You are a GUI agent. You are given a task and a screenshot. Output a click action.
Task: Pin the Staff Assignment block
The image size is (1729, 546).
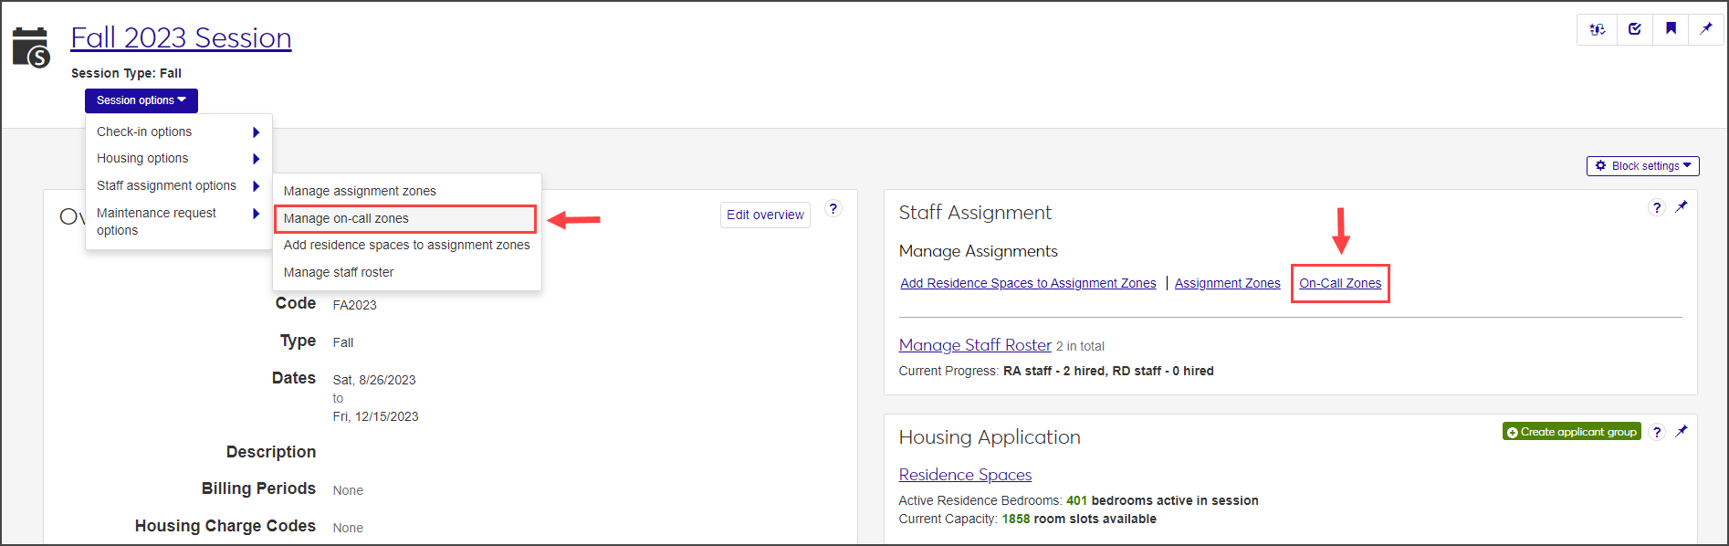tap(1682, 207)
